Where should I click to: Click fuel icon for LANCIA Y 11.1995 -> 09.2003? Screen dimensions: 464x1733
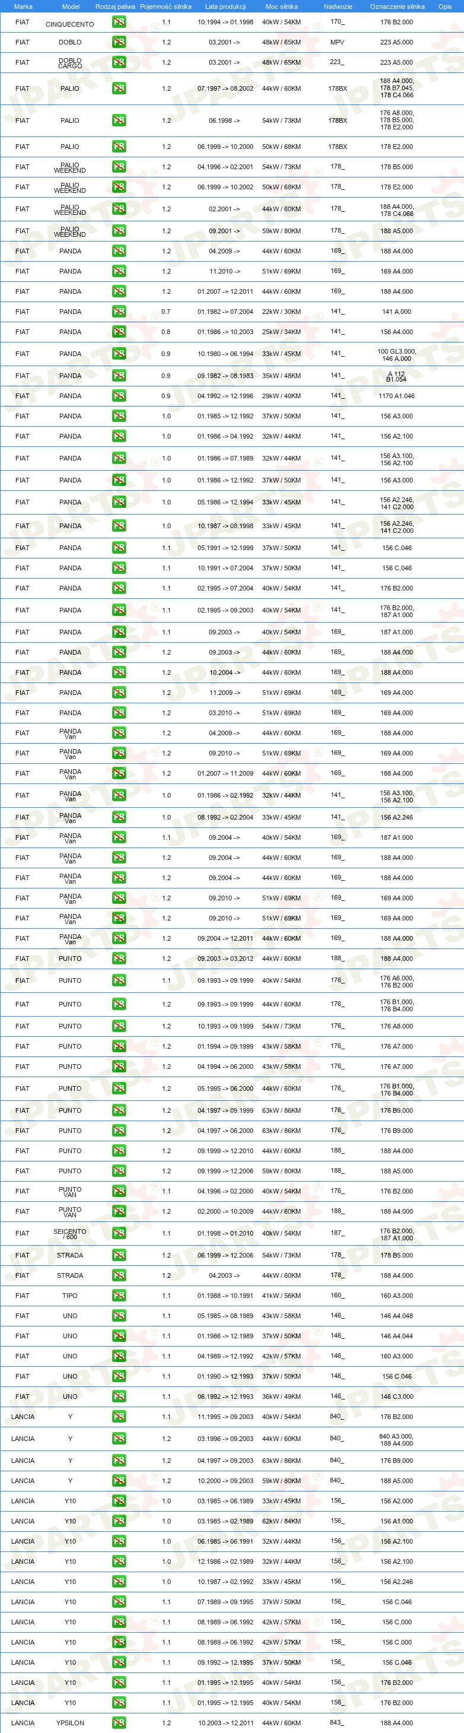(x=119, y=1416)
